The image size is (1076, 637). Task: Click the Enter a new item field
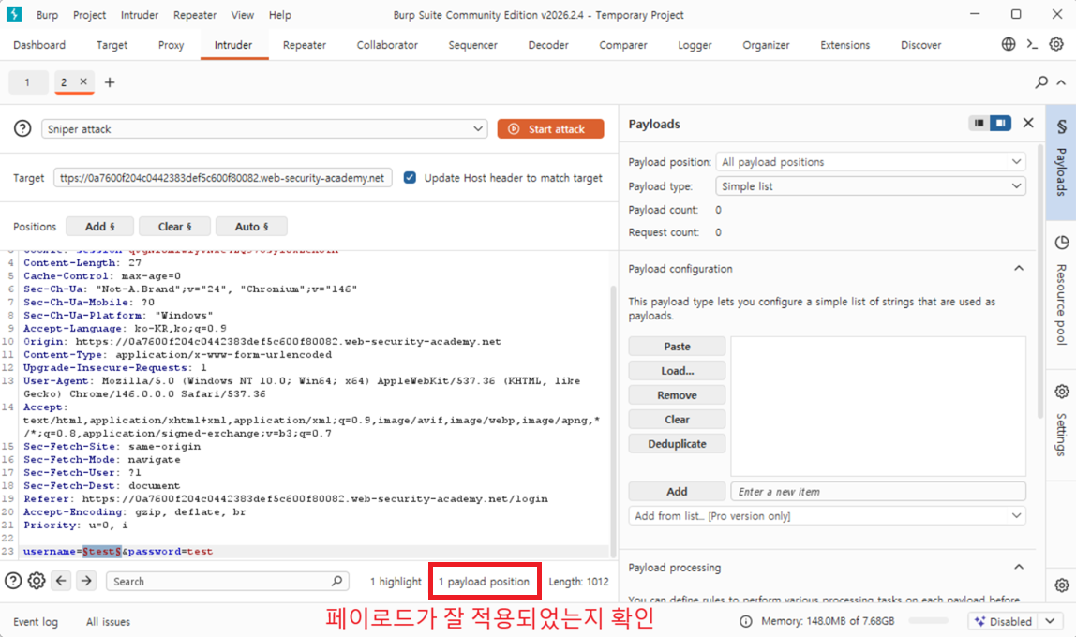click(878, 491)
